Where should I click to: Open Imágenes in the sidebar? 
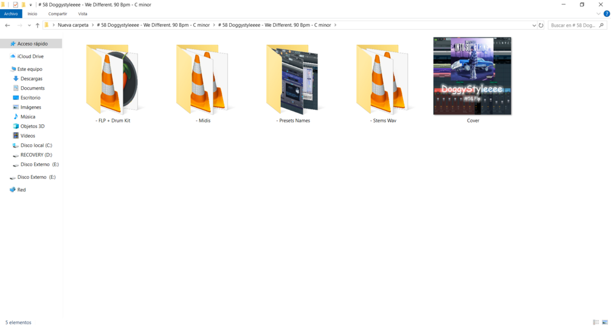31,107
